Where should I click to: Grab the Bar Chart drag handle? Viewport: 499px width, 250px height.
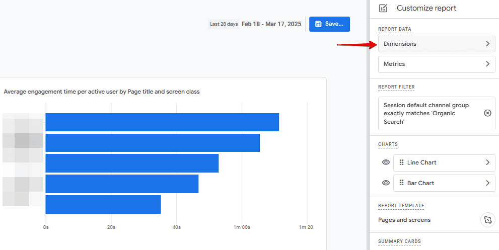point(401,183)
